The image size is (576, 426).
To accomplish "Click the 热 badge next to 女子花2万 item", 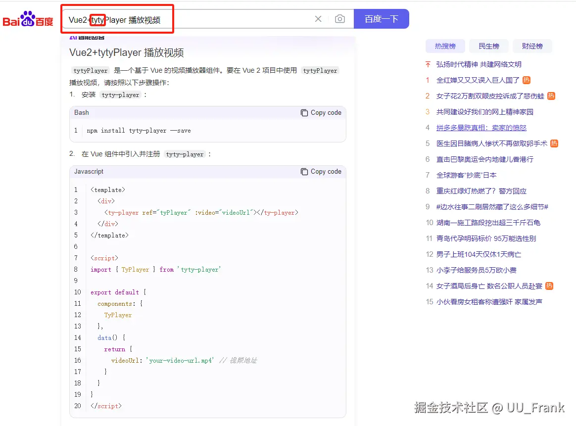I will point(551,96).
